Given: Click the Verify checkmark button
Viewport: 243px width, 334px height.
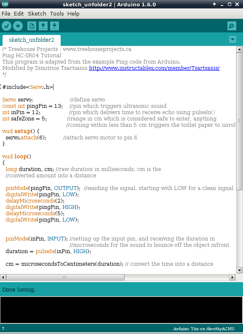Looking at the screenshot, I should 7,26.
